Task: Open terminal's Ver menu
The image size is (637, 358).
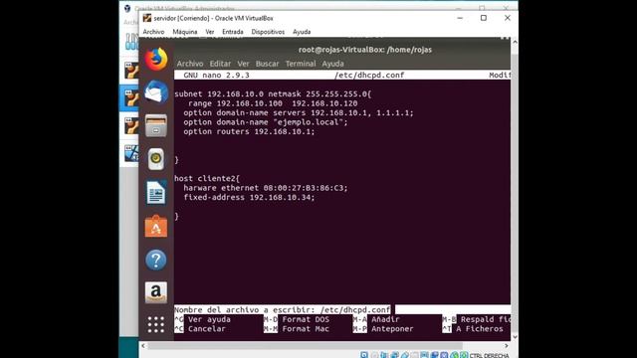Action: coord(243,64)
